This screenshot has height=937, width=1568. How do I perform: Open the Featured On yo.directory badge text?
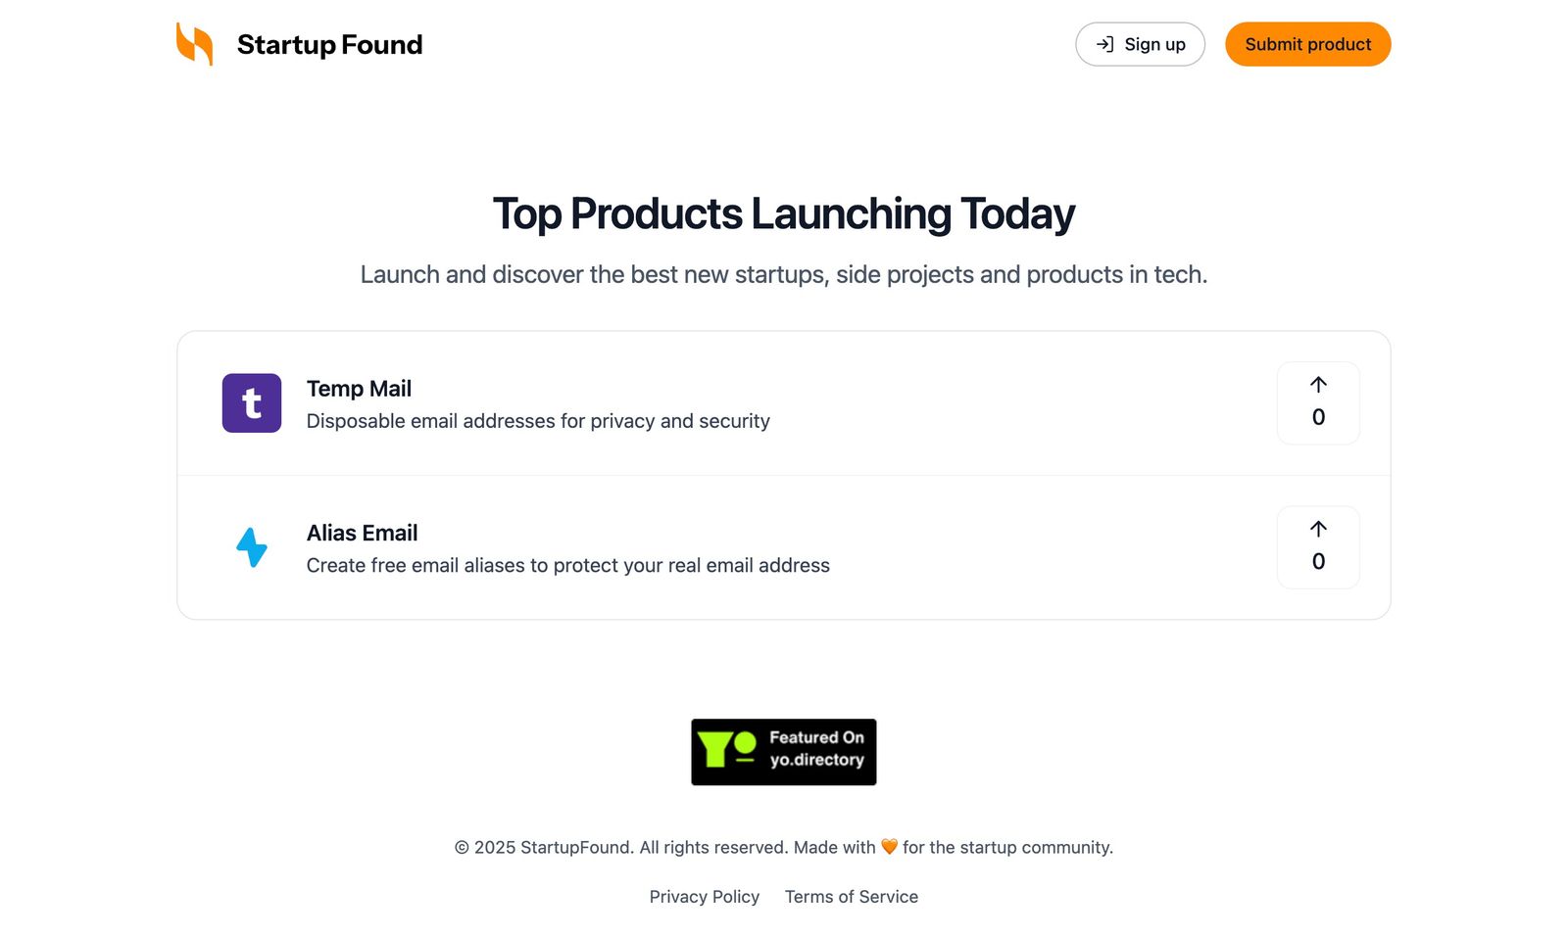(816, 749)
